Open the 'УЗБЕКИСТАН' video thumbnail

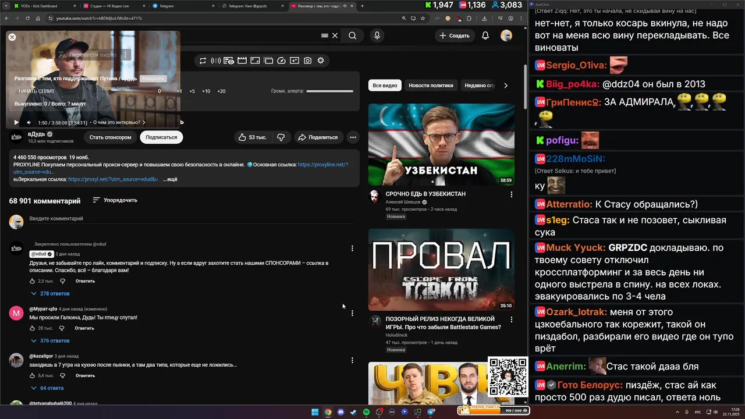pyautogui.click(x=441, y=144)
